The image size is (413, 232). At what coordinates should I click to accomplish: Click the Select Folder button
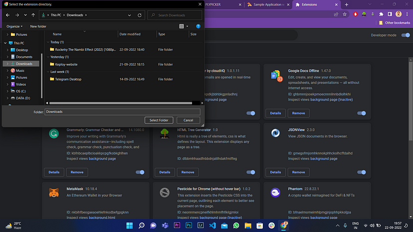coord(159,120)
